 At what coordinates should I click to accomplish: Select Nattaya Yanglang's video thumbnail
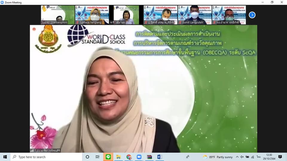(x=92, y=15)
